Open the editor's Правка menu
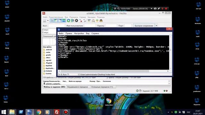The height and width of the screenshot is (115, 205). 69,33
